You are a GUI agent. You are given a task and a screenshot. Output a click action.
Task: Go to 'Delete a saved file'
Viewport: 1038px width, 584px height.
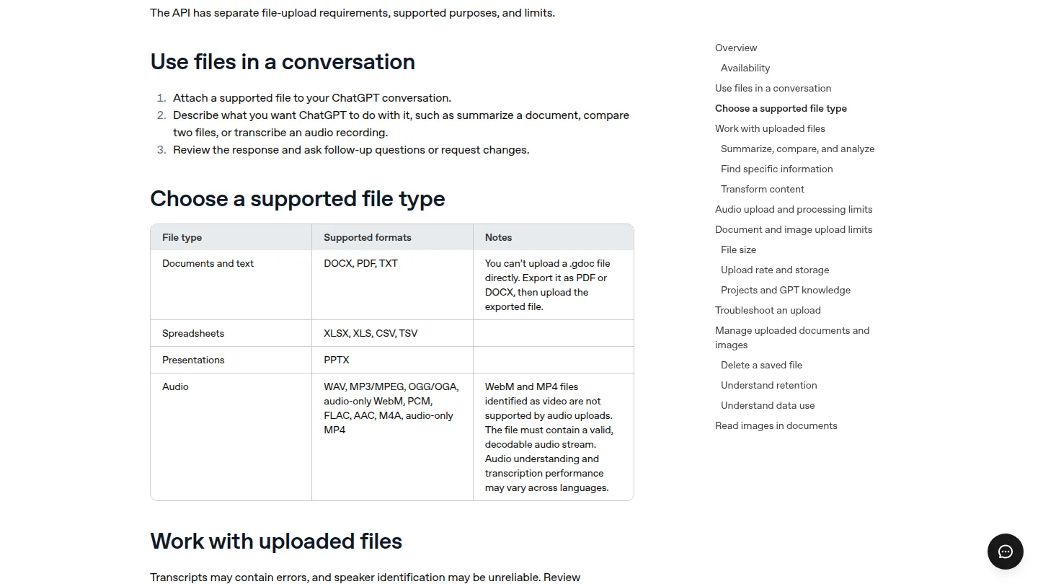click(761, 365)
